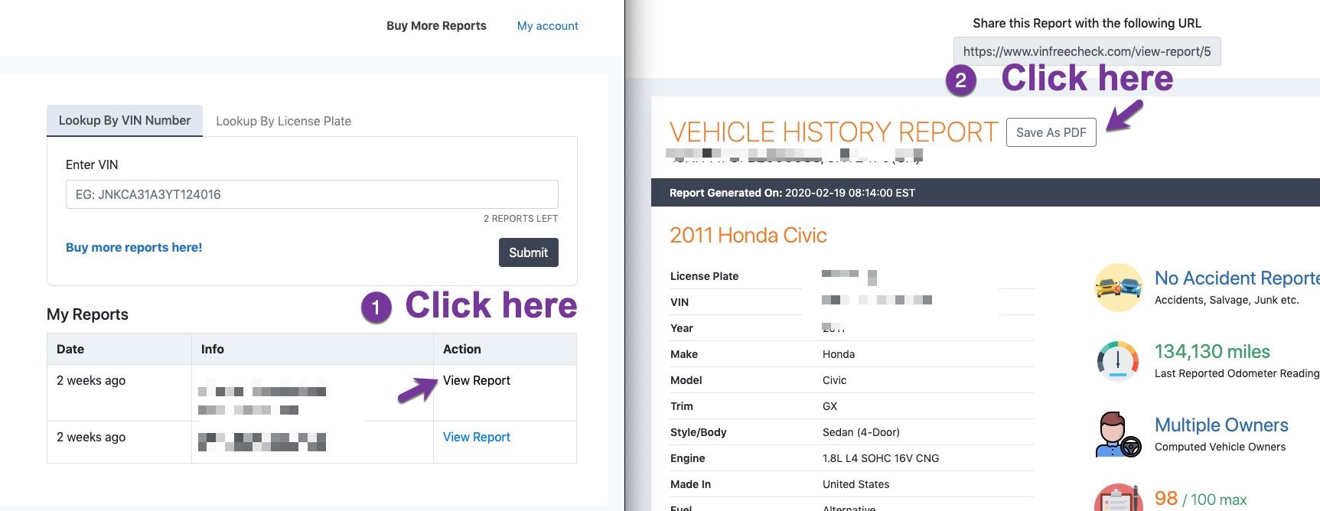Follow the Buy more reports here link

tap(134, 247)
